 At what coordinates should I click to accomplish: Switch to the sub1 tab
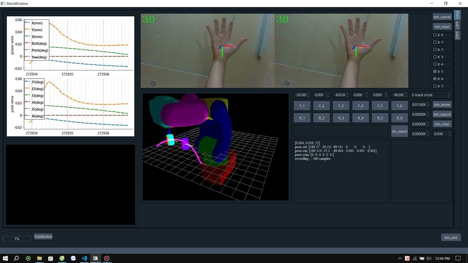pos(457,25)
